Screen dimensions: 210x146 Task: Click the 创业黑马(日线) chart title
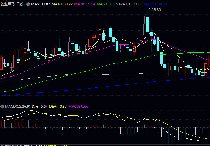tap(13, 4)
